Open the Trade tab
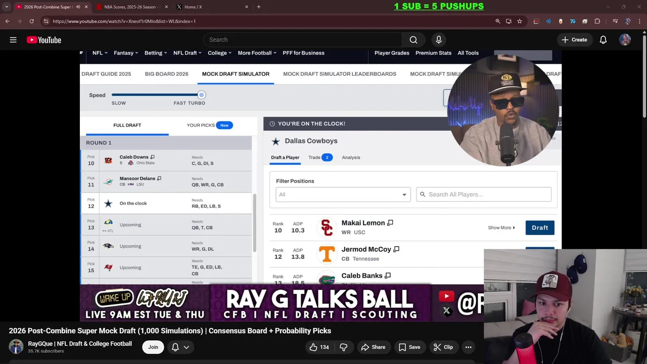This screenshot has width=647, height=364. pyautogui.click(x=320, y=158)
